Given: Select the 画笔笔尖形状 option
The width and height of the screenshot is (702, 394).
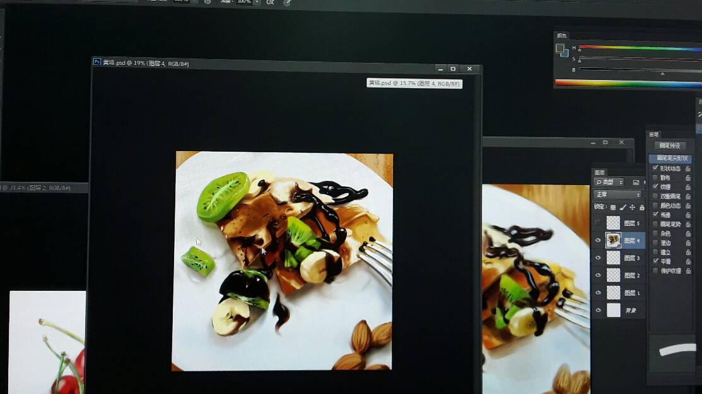Looking at the screenshot, I should pos(670,158).
